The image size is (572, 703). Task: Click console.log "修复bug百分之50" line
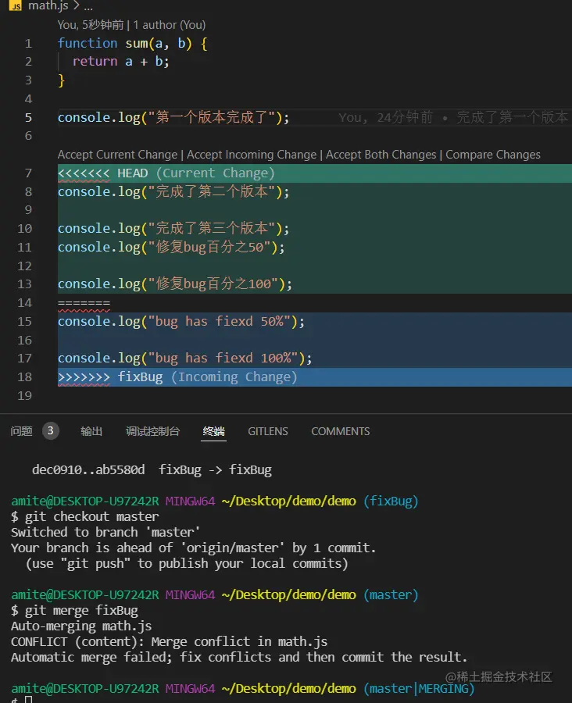[171, 247]
